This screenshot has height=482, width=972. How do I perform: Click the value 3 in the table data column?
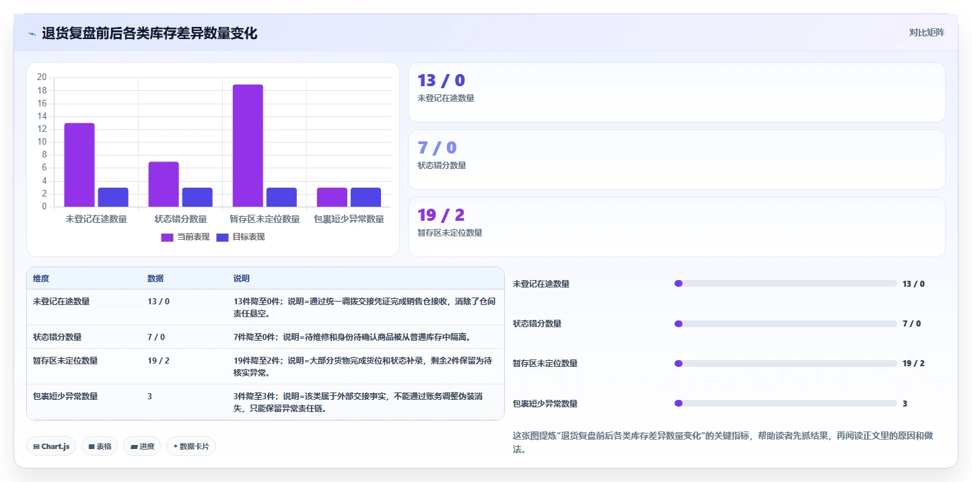tap(149, 397)
